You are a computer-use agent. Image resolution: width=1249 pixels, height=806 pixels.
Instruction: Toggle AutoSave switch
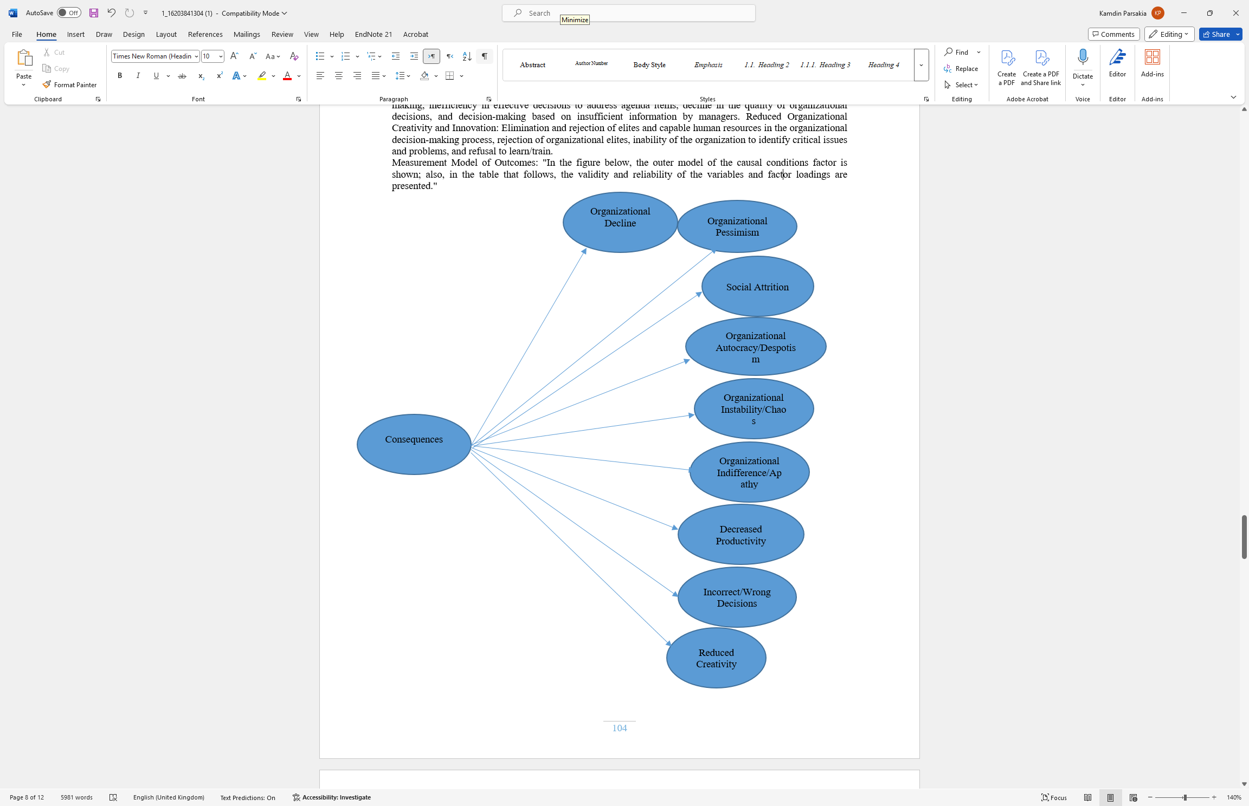(x=69, y=13)
